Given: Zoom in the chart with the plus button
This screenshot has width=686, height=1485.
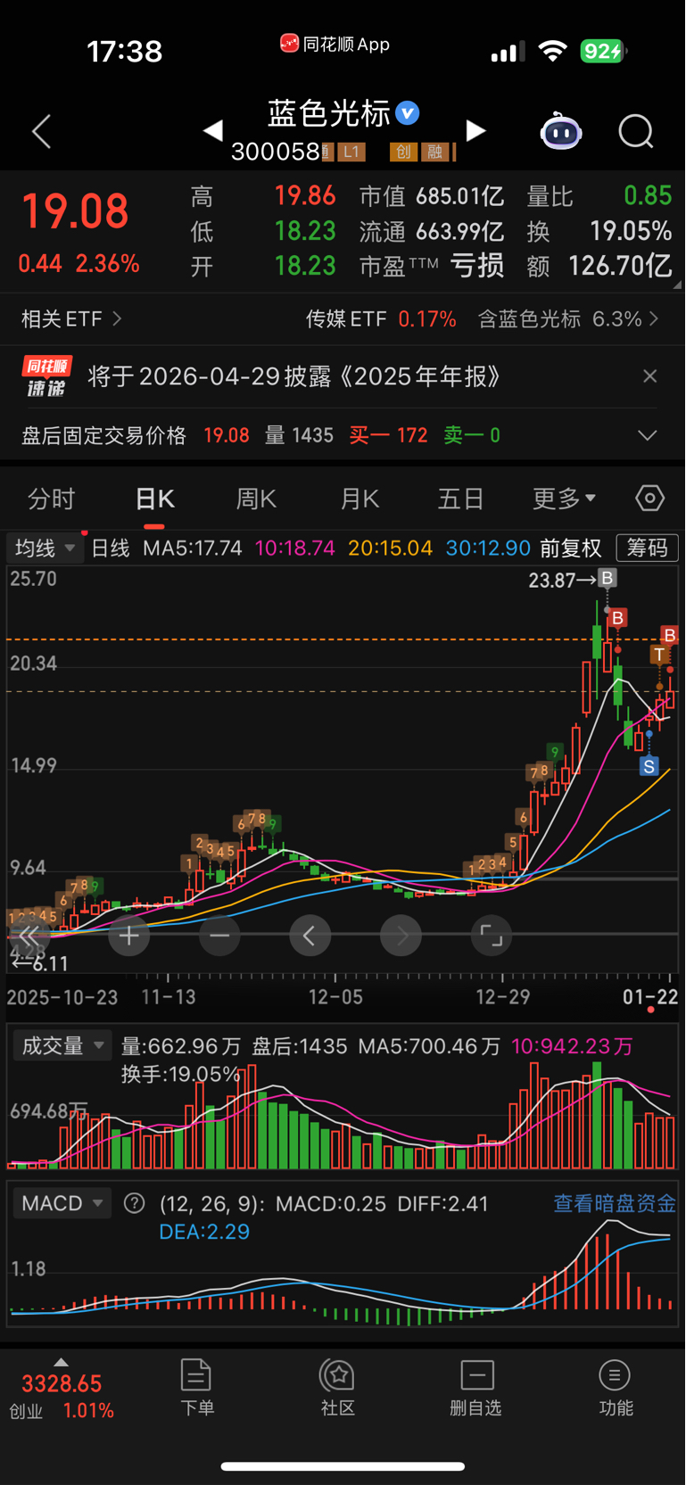Looking at the screenshot, I should tap(129, 936).
